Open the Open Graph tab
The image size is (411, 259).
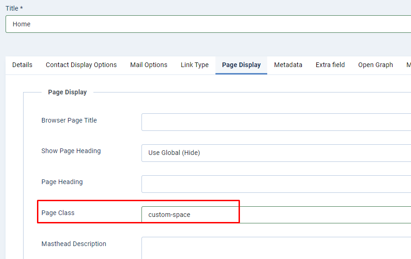[x=375, y=65]
